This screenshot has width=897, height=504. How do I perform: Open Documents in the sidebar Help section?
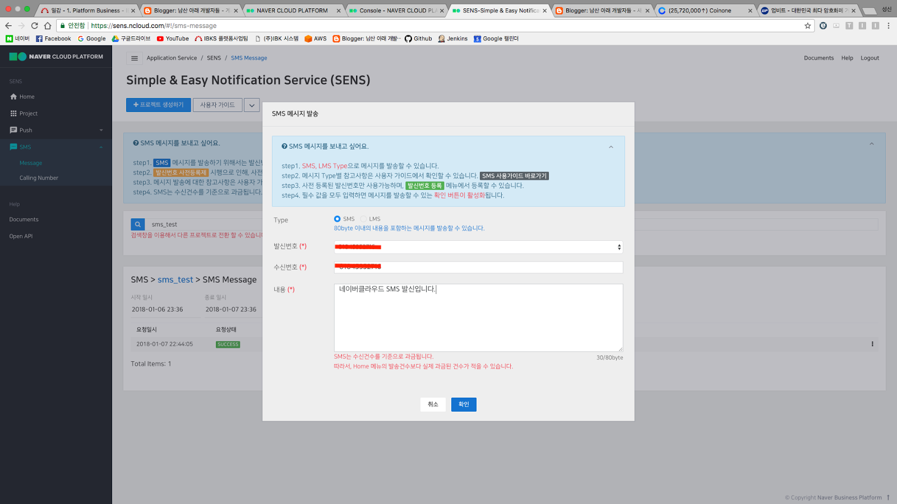24,220
